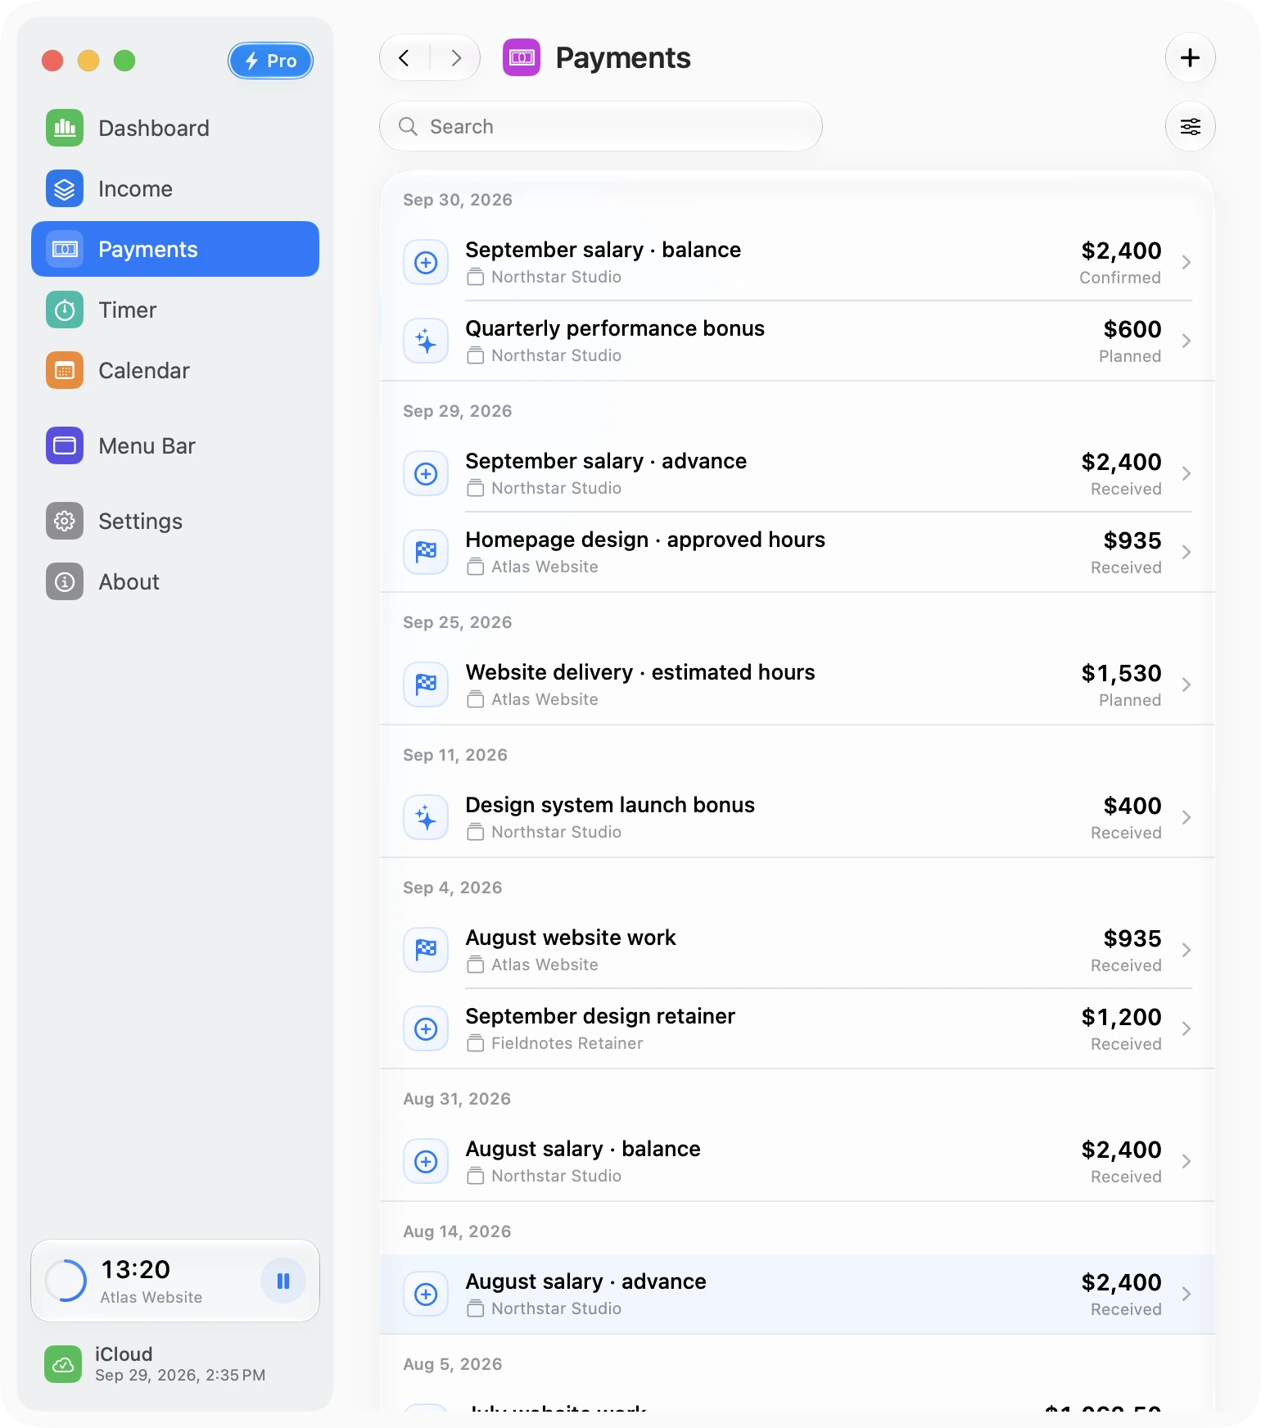This screenshot has height=1428, width=1261.
Task: Expand the September salary balance row chevron
Action: [x=1186, y=262]
